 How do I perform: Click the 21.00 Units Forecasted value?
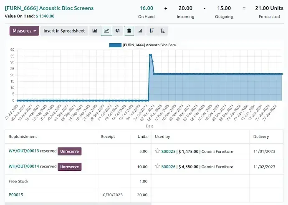click(269, 8)
